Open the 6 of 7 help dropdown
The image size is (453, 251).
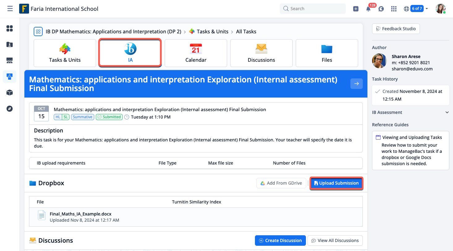point(417,9)
